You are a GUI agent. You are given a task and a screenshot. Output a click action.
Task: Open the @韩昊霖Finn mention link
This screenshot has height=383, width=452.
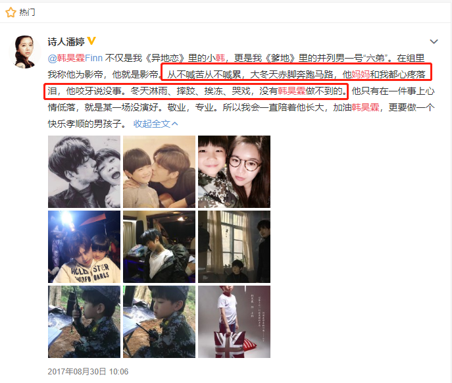point(75,59)
